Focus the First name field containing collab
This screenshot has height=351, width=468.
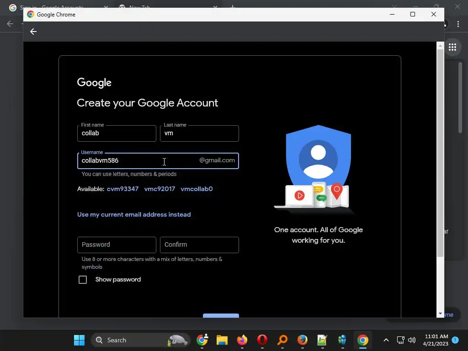[x=117, y=133]
